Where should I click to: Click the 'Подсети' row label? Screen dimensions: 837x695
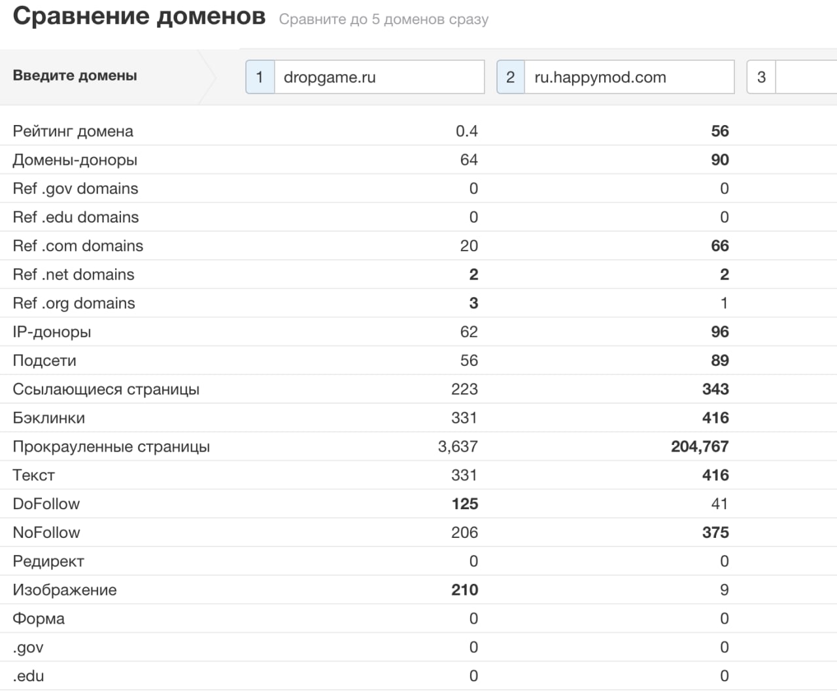pyautogui.click(x=44, y=361)
